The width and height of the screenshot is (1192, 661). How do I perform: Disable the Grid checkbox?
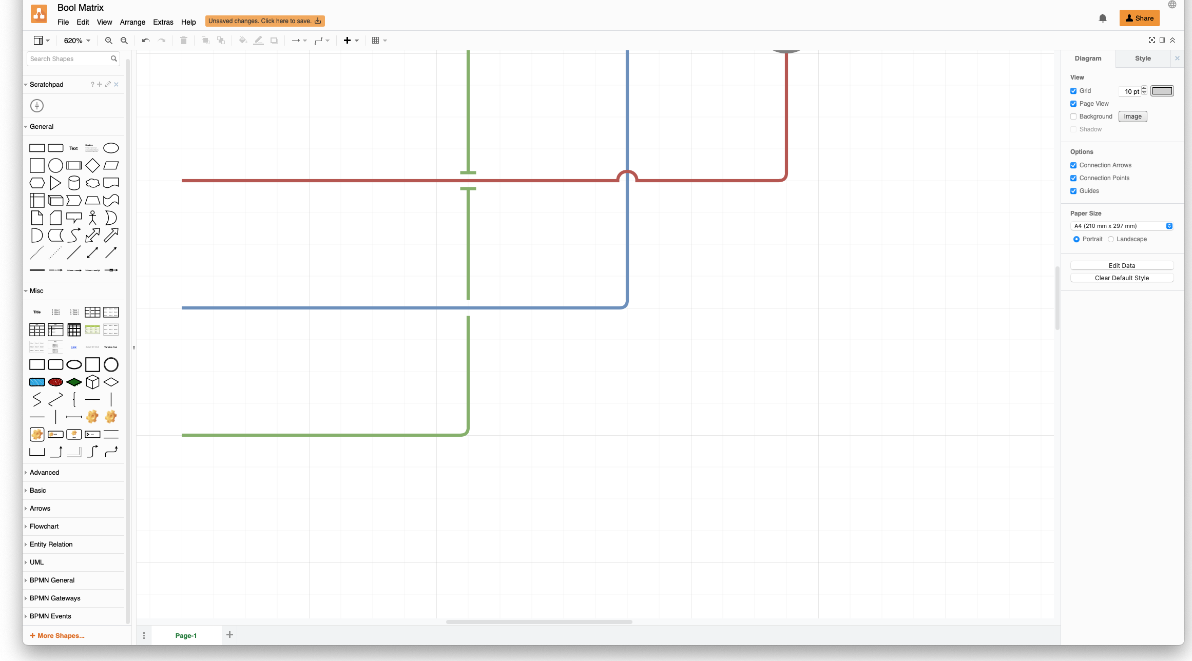(1073, 91)
